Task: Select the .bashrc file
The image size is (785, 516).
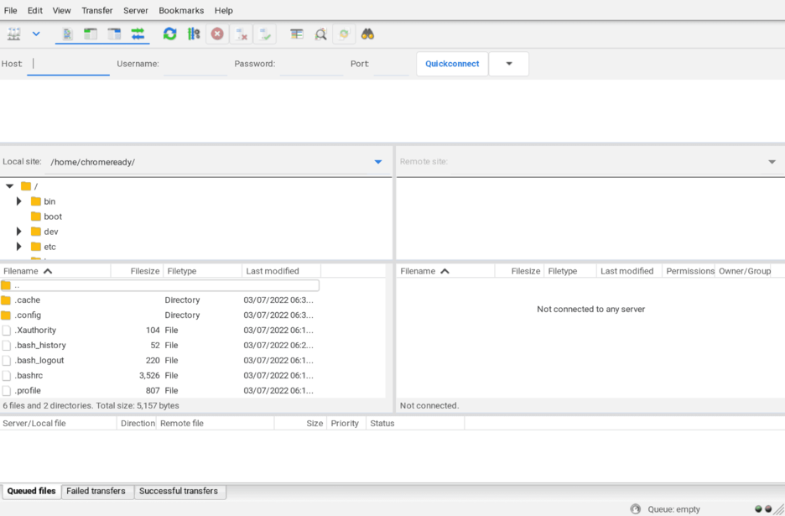Action: [159, 375]
